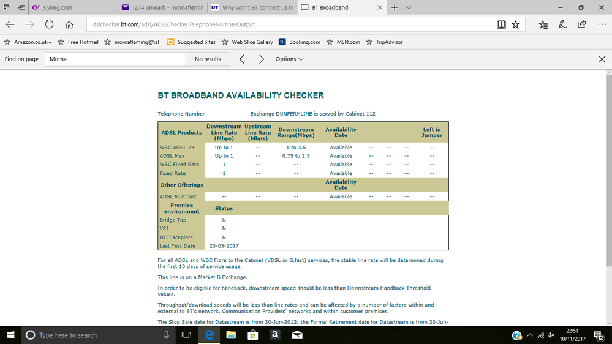Open Free Hotmail favorite
This screenshot has height=344, width=612.
coord(78,42)
